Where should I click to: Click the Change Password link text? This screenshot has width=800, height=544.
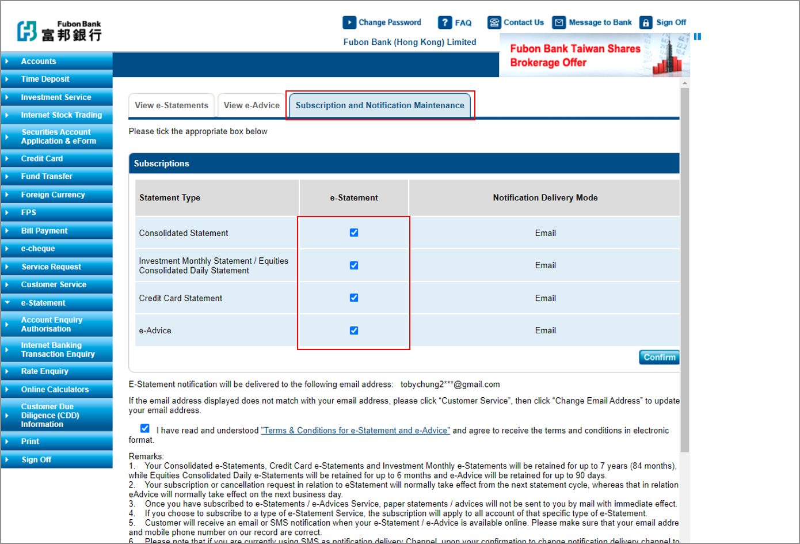[x=390, y=22]
